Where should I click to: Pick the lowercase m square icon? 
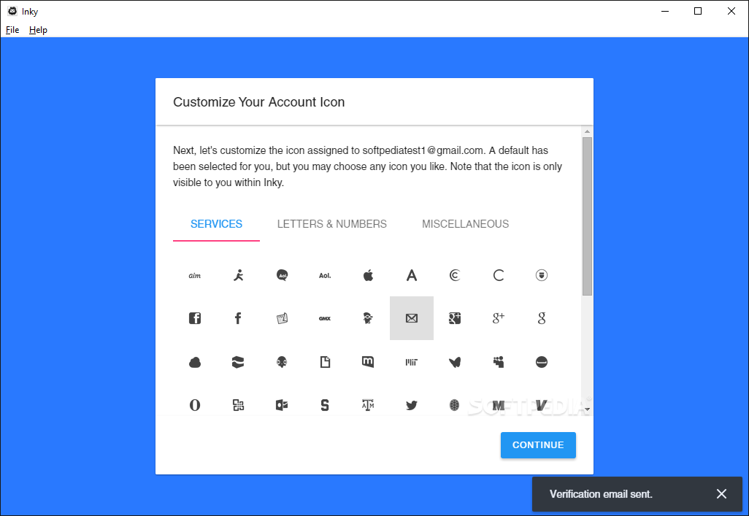[x=368, y=362]
